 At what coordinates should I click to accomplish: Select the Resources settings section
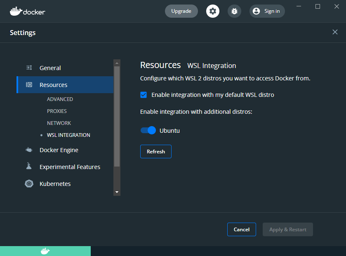[x=65, y=85]
